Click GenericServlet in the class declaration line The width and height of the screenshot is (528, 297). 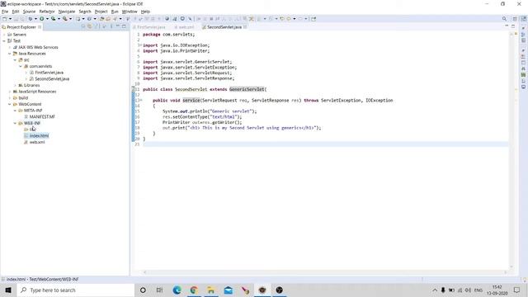coord(247,89)
